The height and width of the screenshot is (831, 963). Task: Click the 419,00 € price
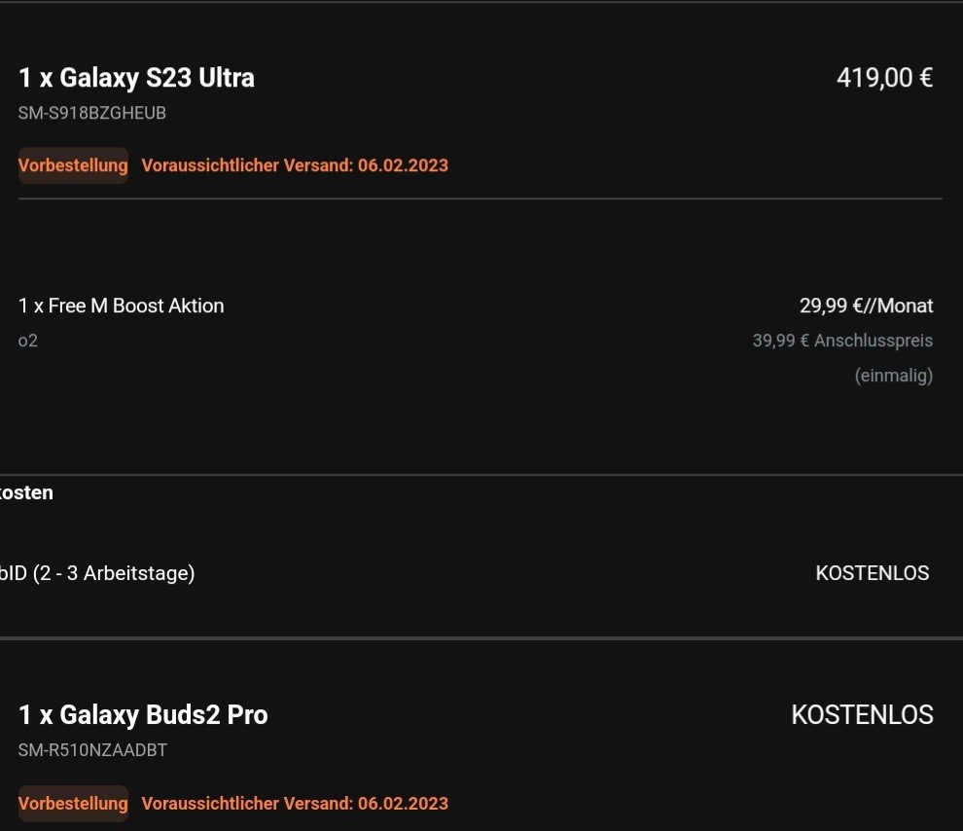884,78
